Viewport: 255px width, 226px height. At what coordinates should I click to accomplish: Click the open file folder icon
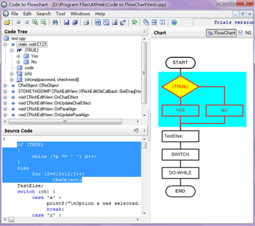(x=7, y=22)
